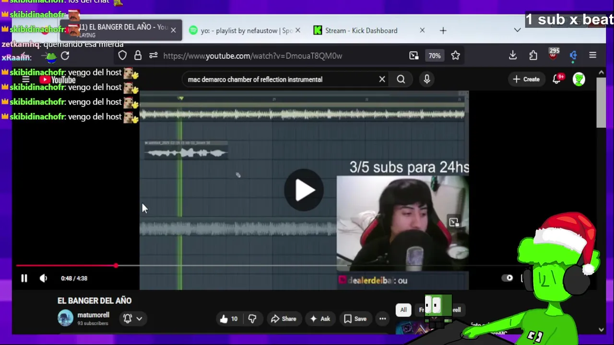Go to YouTube home via logo
Screen dimensions: 614x345
[x=58, y=80]
